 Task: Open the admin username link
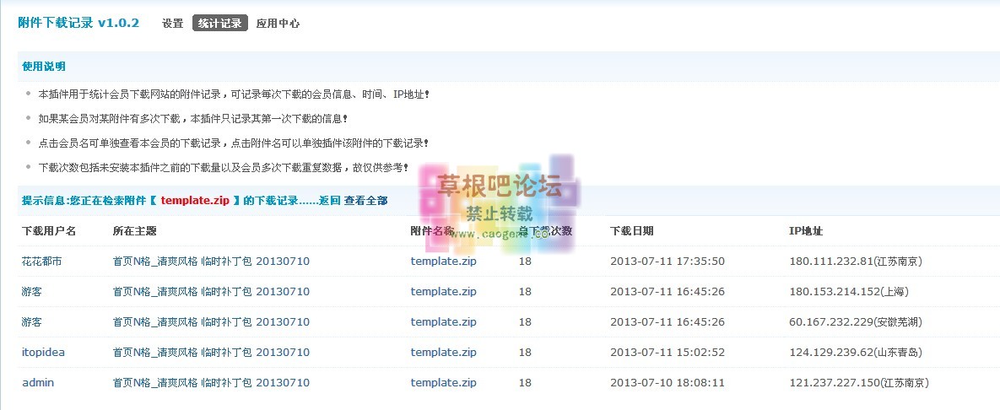[38, 383]
